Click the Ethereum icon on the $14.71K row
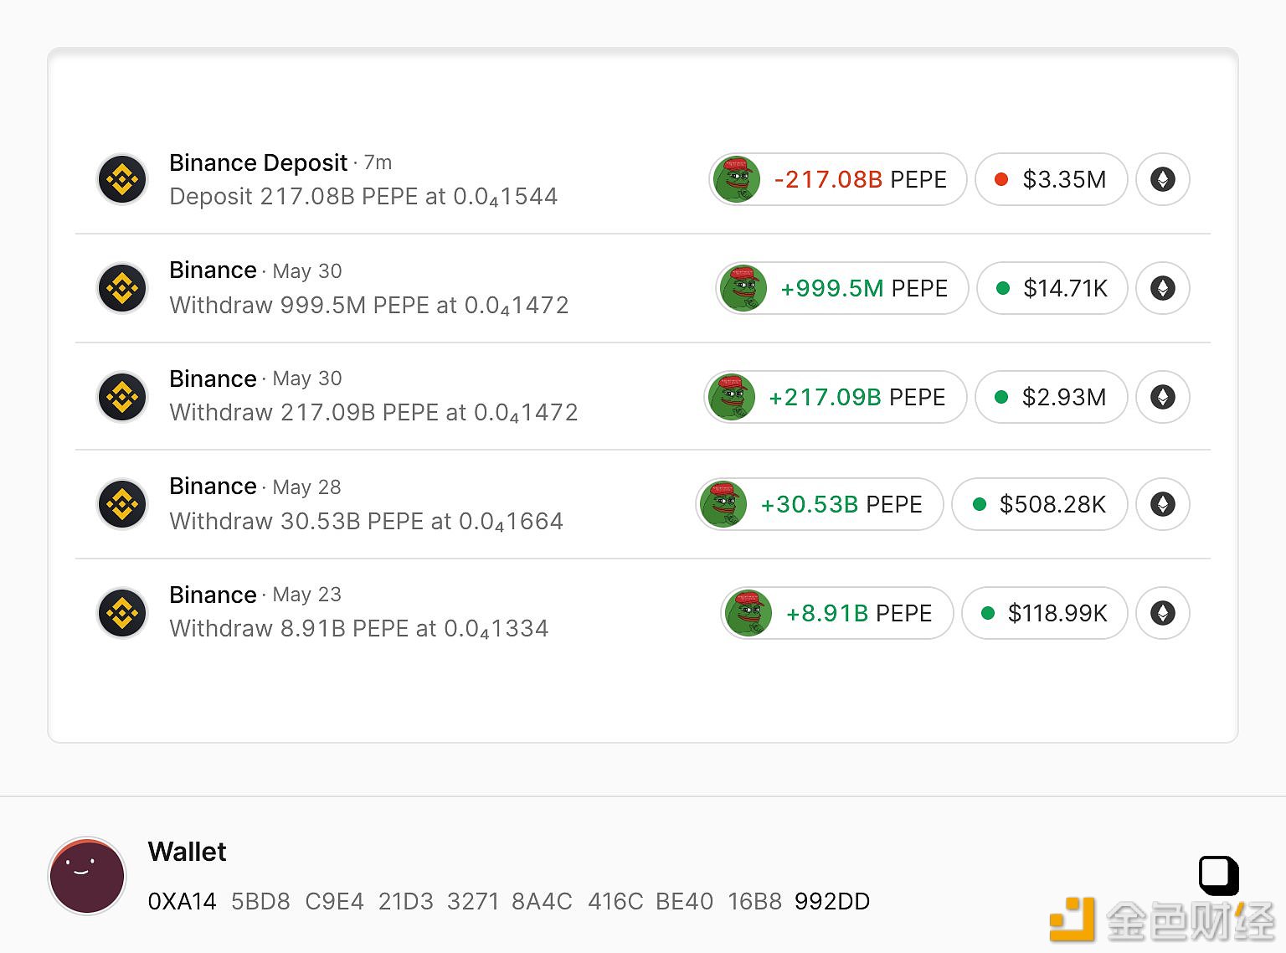 click(x=1163, y=288)
